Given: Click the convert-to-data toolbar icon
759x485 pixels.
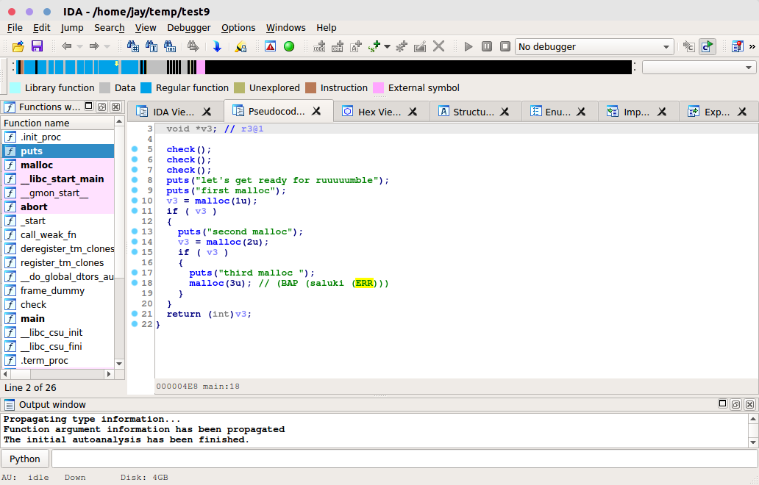Looking at the screenshot, I should pyautogui.click(x=338, y=46).
